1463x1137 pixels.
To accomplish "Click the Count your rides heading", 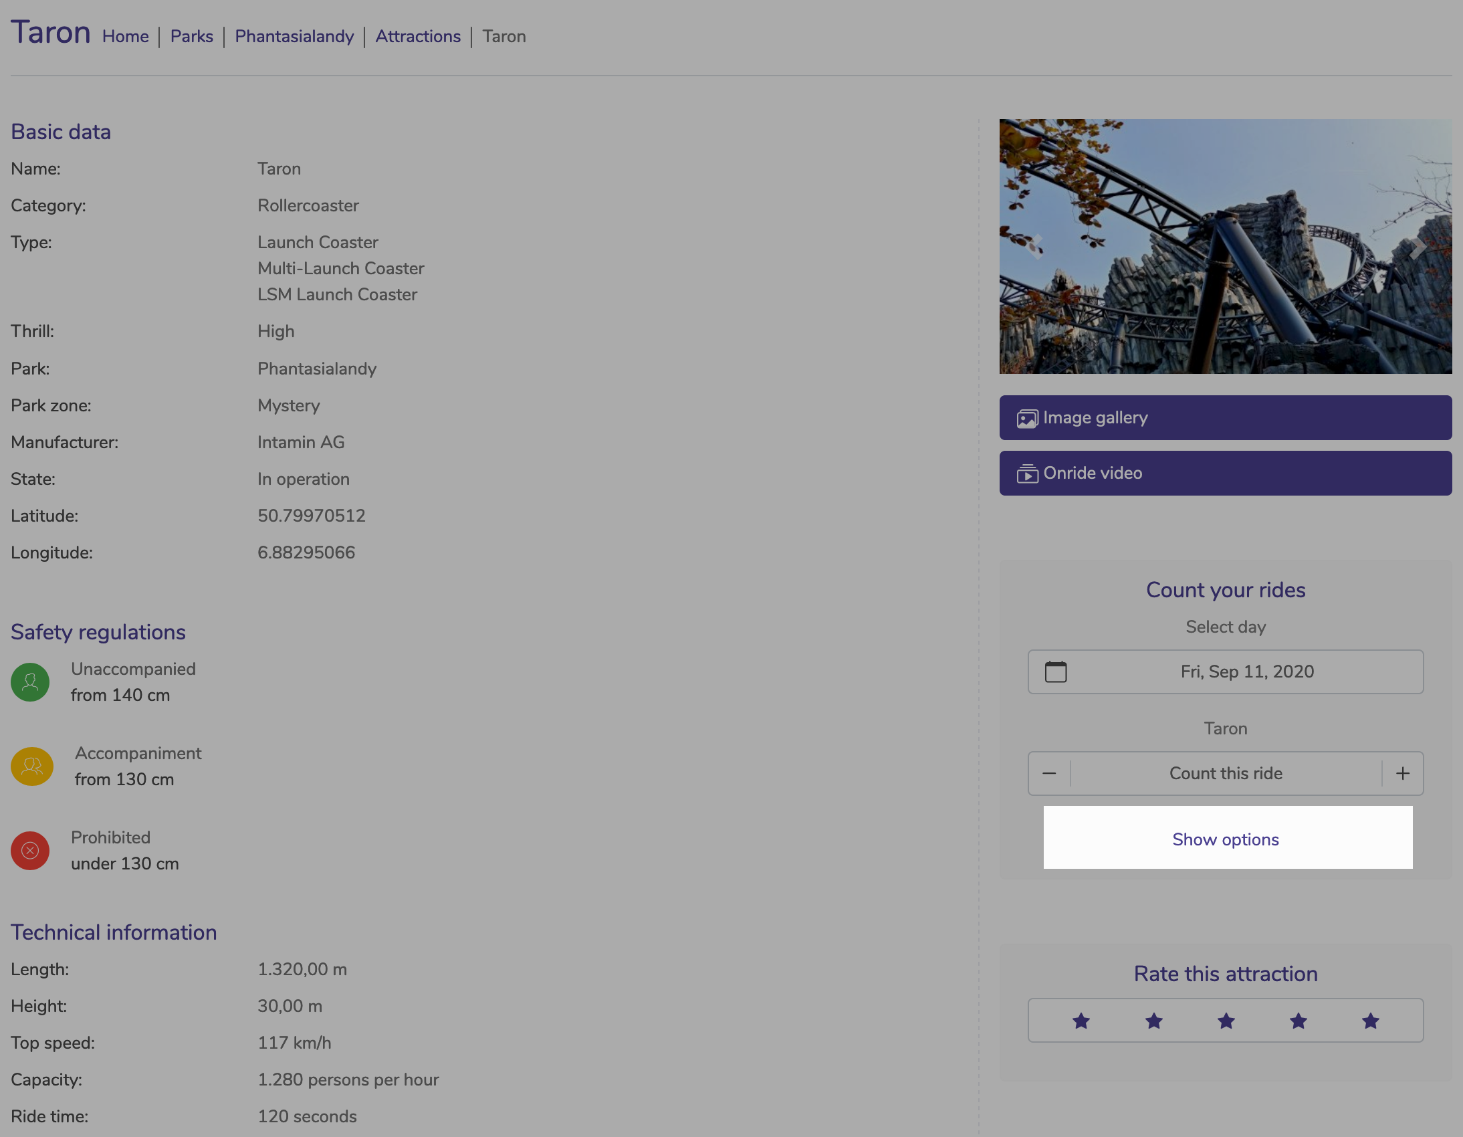I will coord(1225,590).
